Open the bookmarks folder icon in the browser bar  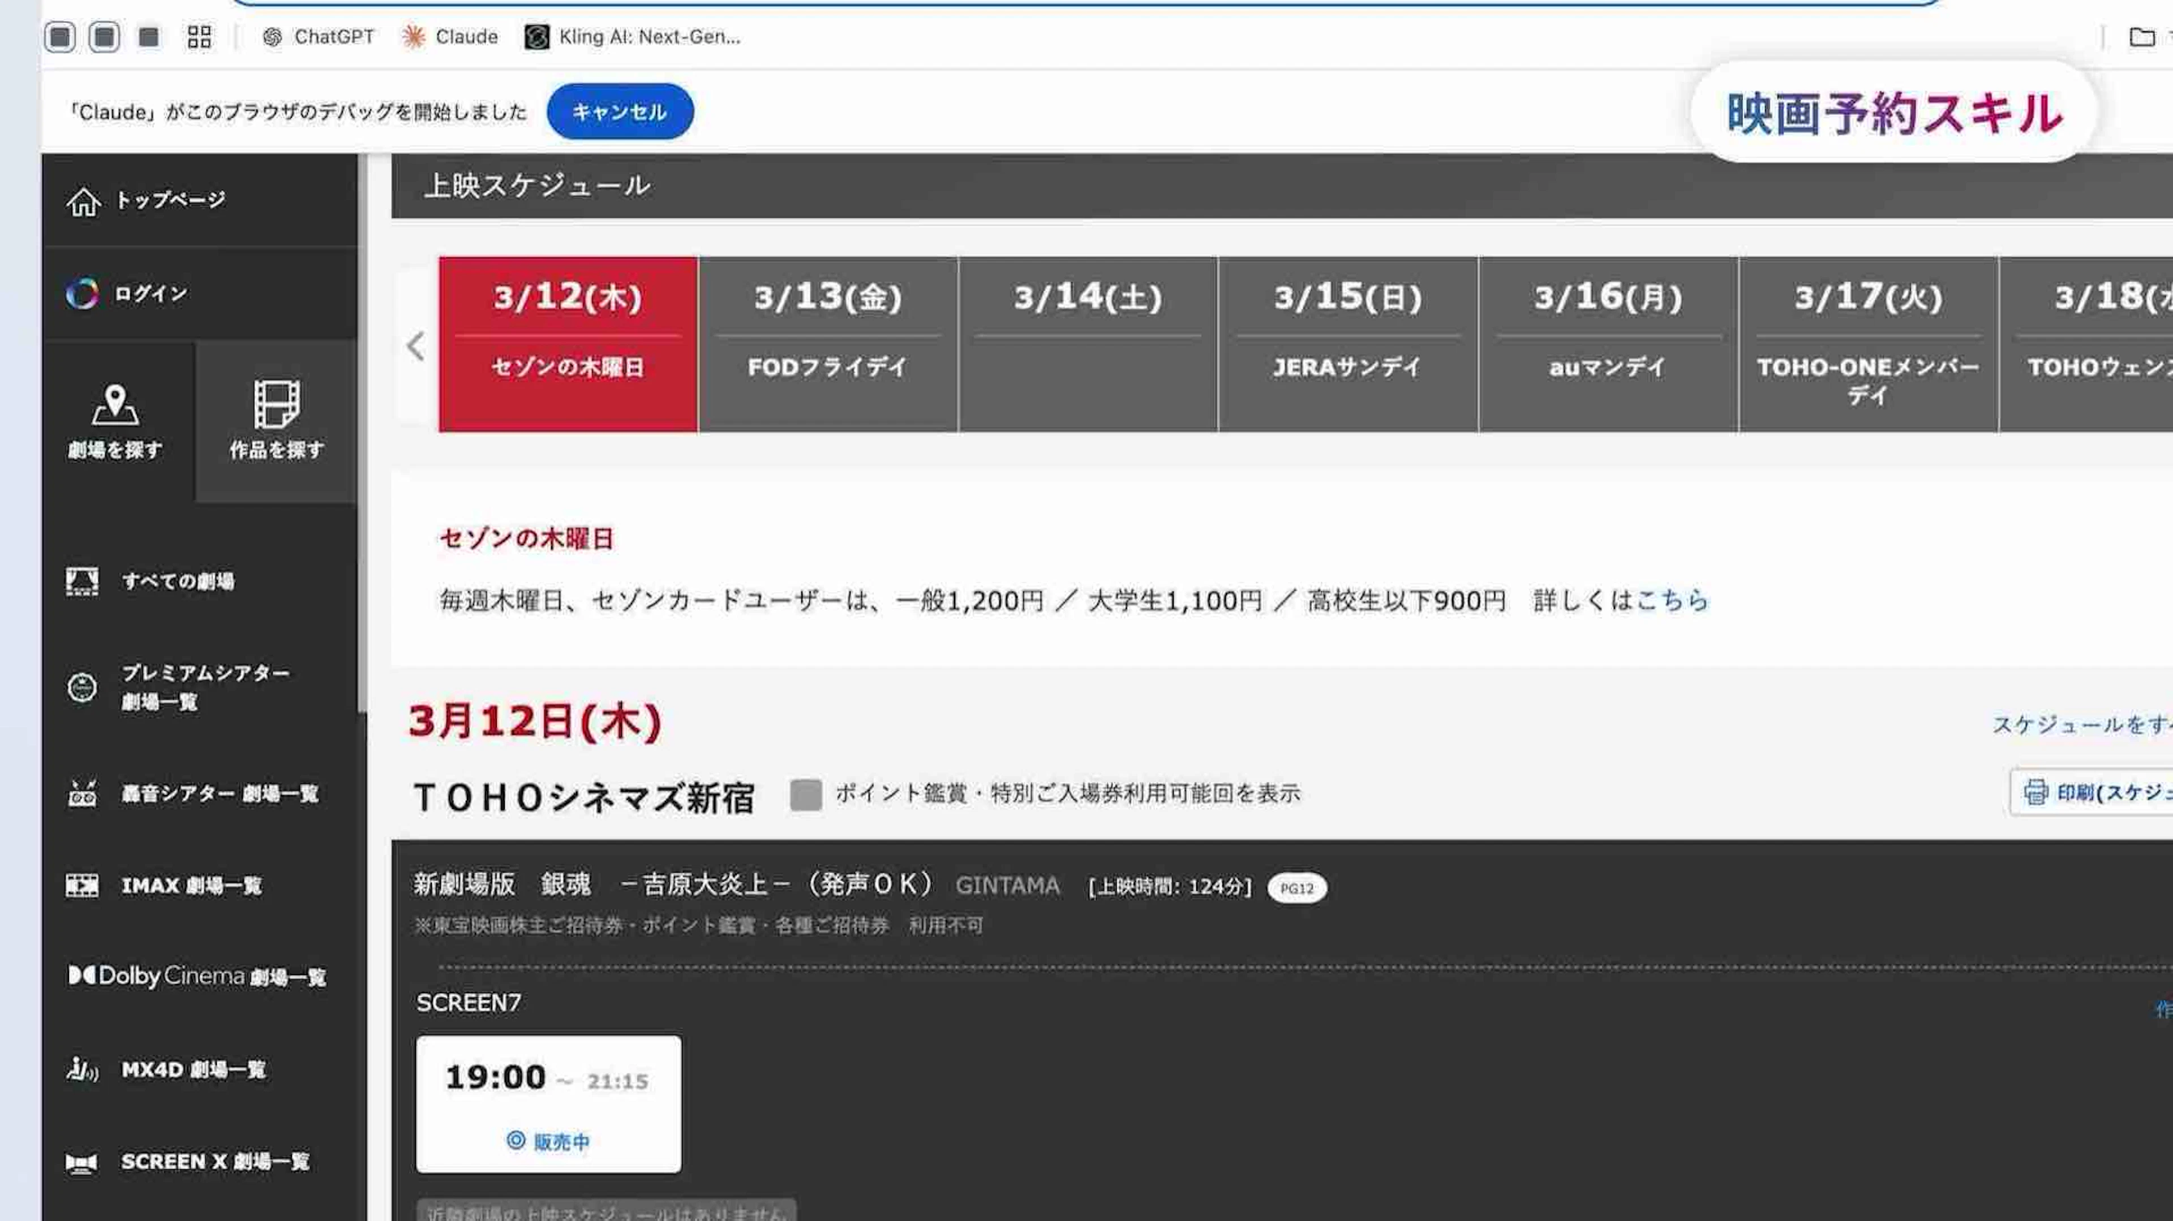click(x=2142, y=37)
